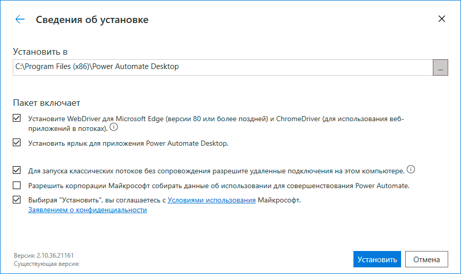Show info about the WebDriver option
461x274 pixels.
click(x=114, y=127)
